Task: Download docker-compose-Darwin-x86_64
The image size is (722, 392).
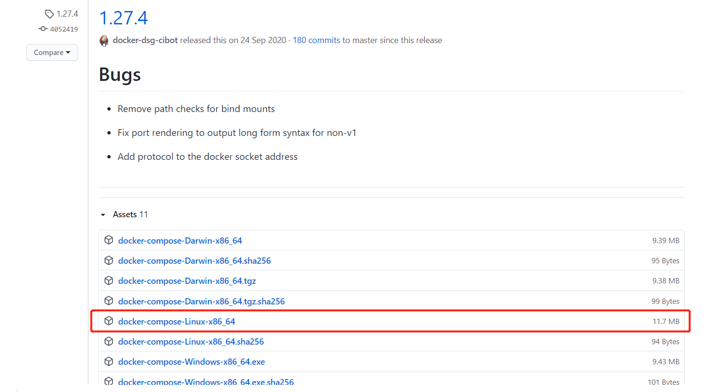Action: pyautogui.click(x=180, y=241)
